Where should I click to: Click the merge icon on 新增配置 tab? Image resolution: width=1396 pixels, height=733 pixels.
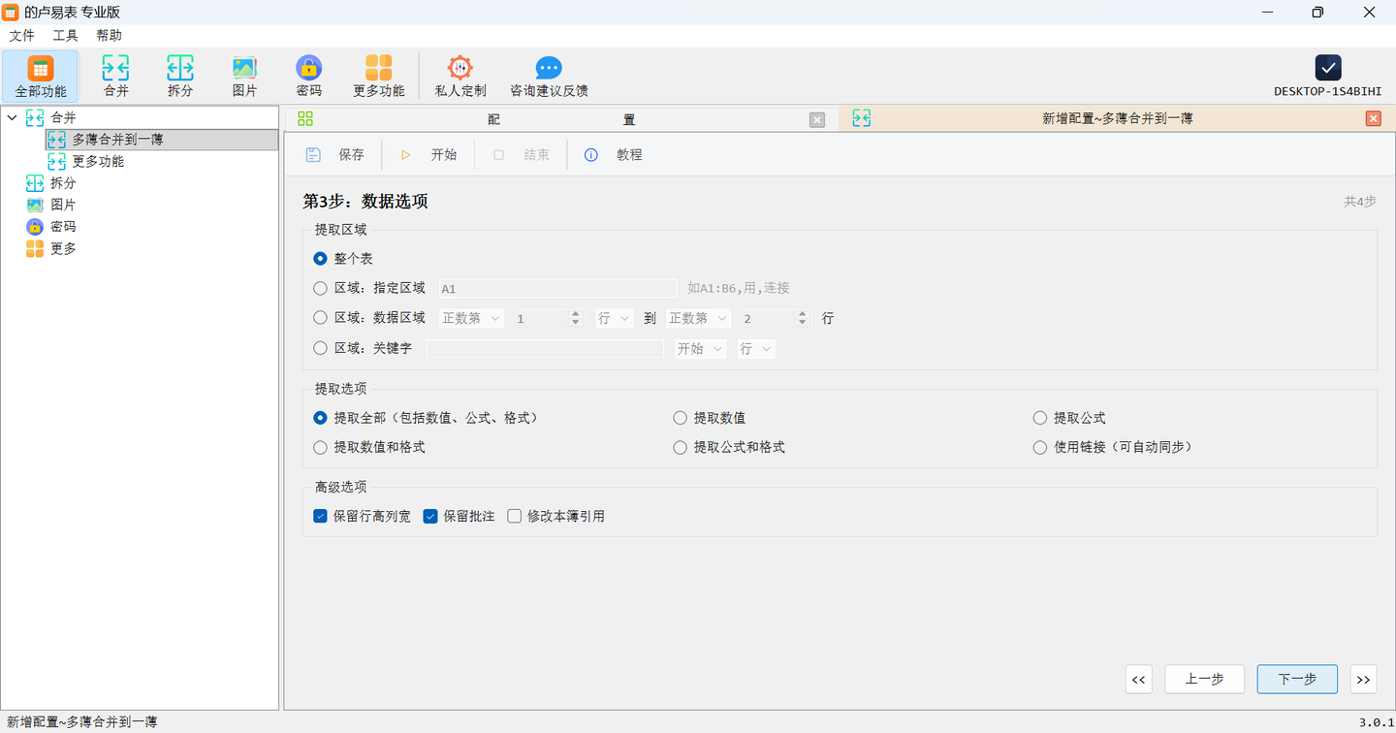tap(861, 118)
